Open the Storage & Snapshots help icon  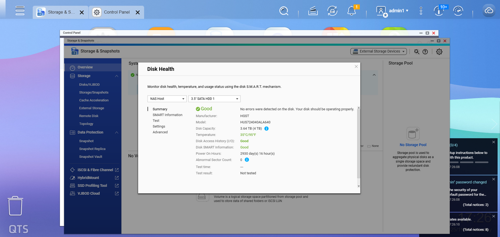(425, 51)
